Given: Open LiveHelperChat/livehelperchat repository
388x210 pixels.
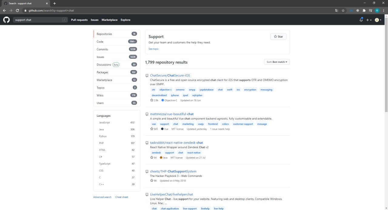Looking at the screenshot, I should pyautogui.click(x=171, y=195).
